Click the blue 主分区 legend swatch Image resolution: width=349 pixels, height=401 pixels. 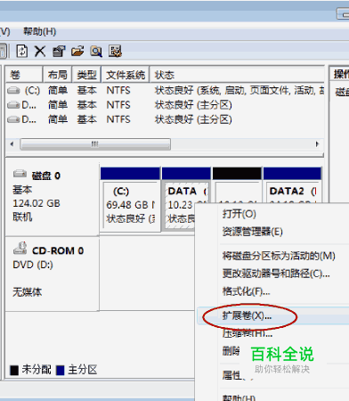(x=60, y=371)
